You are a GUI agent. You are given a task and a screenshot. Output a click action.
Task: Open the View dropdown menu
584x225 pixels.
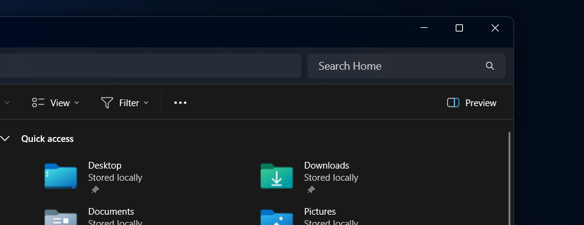click(x=55, y=103)
